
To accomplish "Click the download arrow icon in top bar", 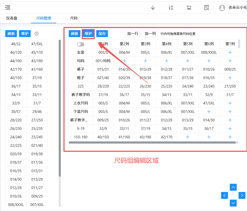I will (153, 7).
